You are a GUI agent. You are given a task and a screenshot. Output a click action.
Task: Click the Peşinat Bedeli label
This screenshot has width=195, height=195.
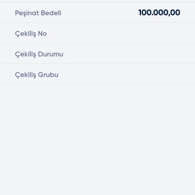click(38, 13)
